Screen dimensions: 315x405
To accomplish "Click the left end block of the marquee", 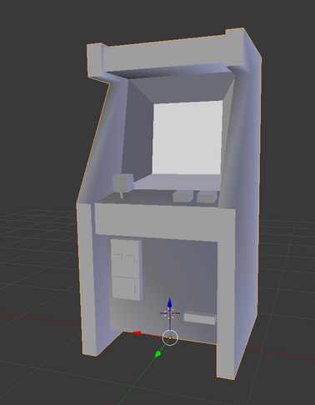I will [x=95, y=60].
